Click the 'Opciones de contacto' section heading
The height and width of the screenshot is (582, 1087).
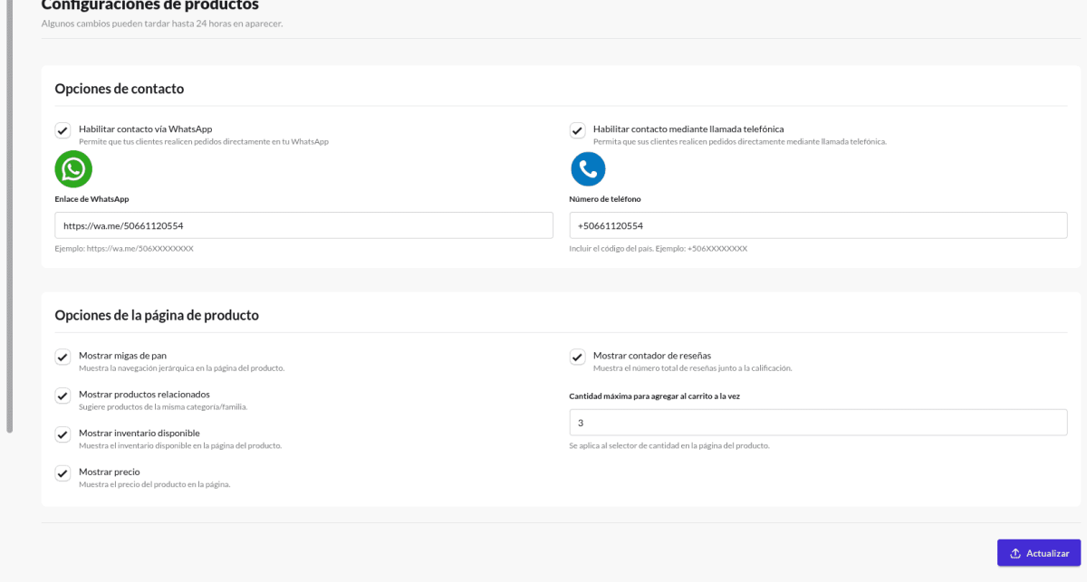coord(120,88)
